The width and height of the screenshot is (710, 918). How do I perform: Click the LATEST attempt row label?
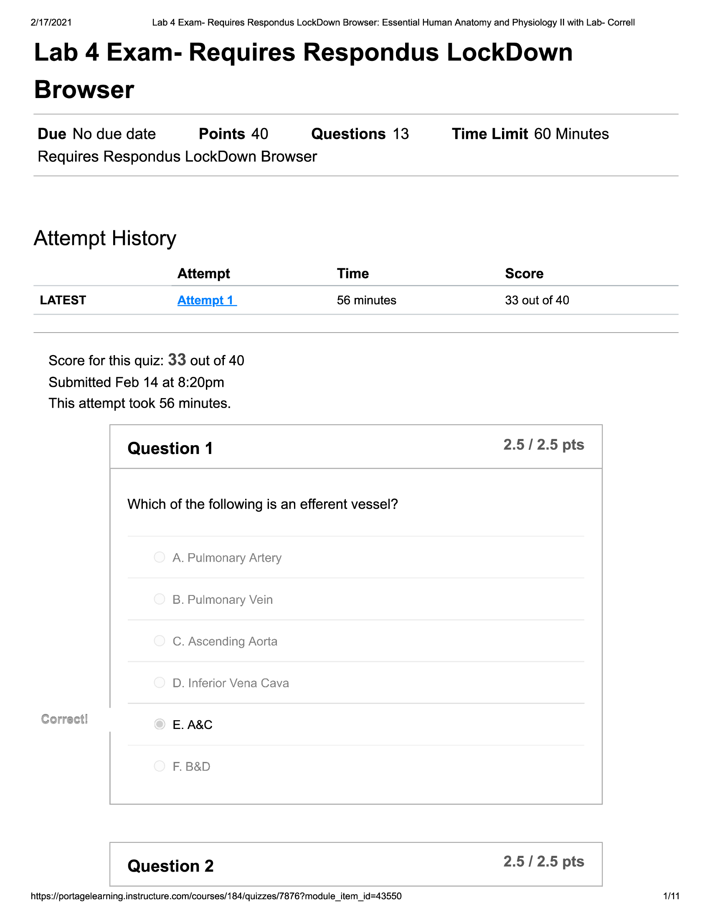coord(63,300)
